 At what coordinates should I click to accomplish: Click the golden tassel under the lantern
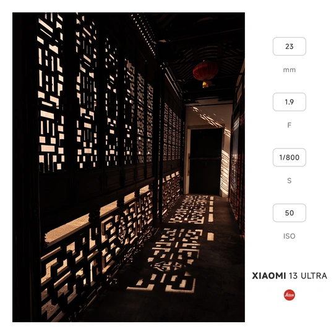pyautogui.click(x=205, y=84)
